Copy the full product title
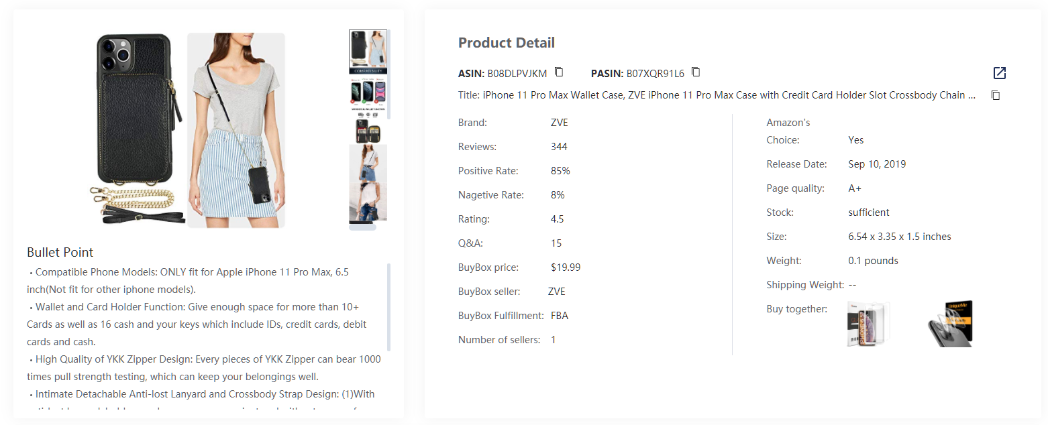The image size is (1048, 425). coord(996,95)
